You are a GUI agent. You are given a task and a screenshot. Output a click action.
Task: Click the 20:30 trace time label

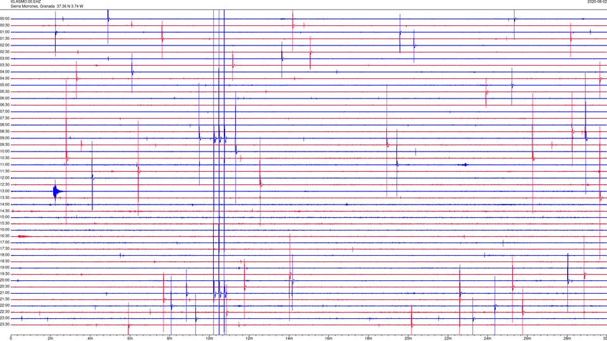(x=5, y=287)
